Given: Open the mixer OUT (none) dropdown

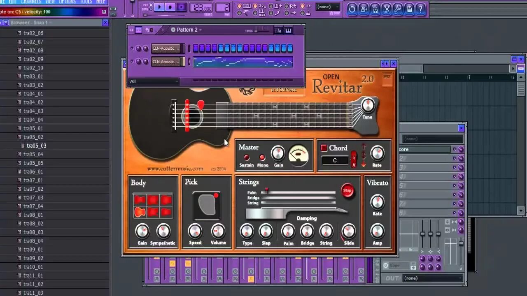Looking at the screenshot, I should pos(432,278).
